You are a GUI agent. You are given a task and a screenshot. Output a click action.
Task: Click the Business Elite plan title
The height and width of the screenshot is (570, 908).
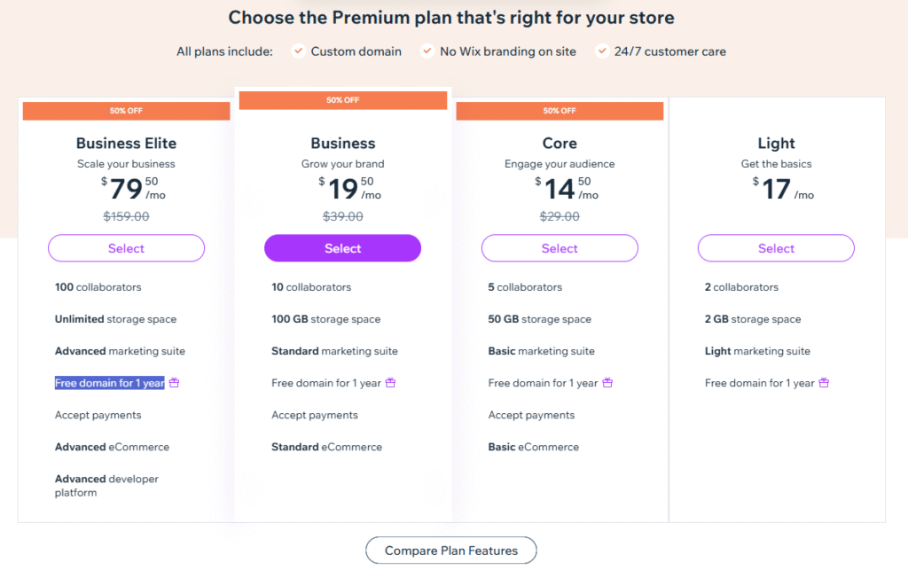pyautogui.click(x=126, y=143)
